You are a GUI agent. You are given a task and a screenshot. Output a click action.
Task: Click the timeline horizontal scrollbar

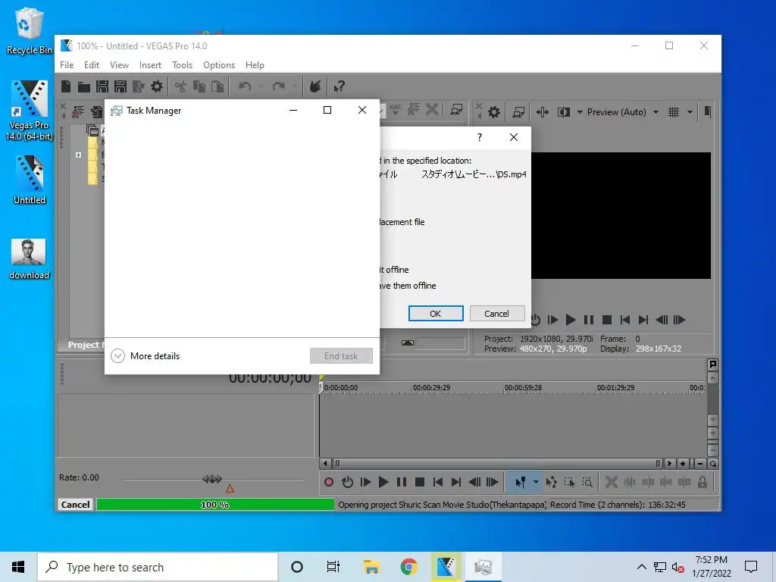point(496,464)
